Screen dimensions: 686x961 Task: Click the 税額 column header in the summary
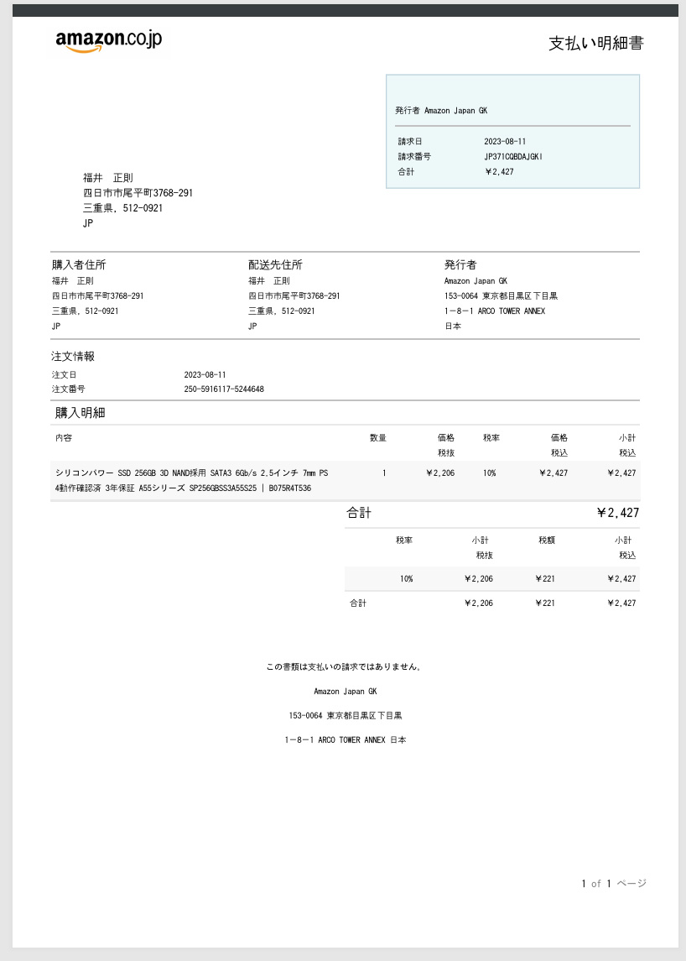(x=546, y=541)
